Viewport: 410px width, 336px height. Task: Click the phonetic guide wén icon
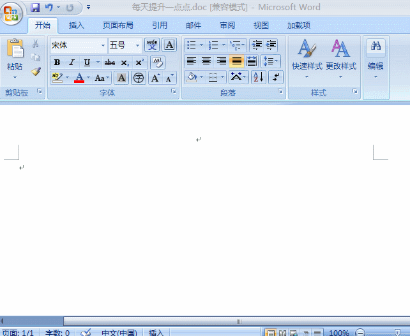152,45
